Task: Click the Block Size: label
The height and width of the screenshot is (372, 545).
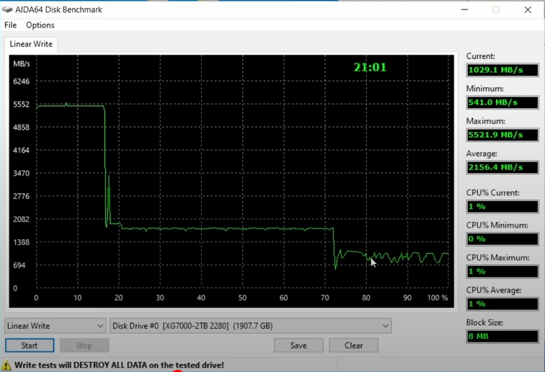Action: tap(484, 323)
